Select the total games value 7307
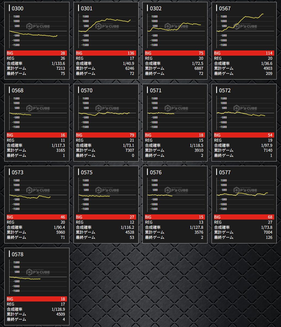The image size is (281, 327). coord(128,150)
